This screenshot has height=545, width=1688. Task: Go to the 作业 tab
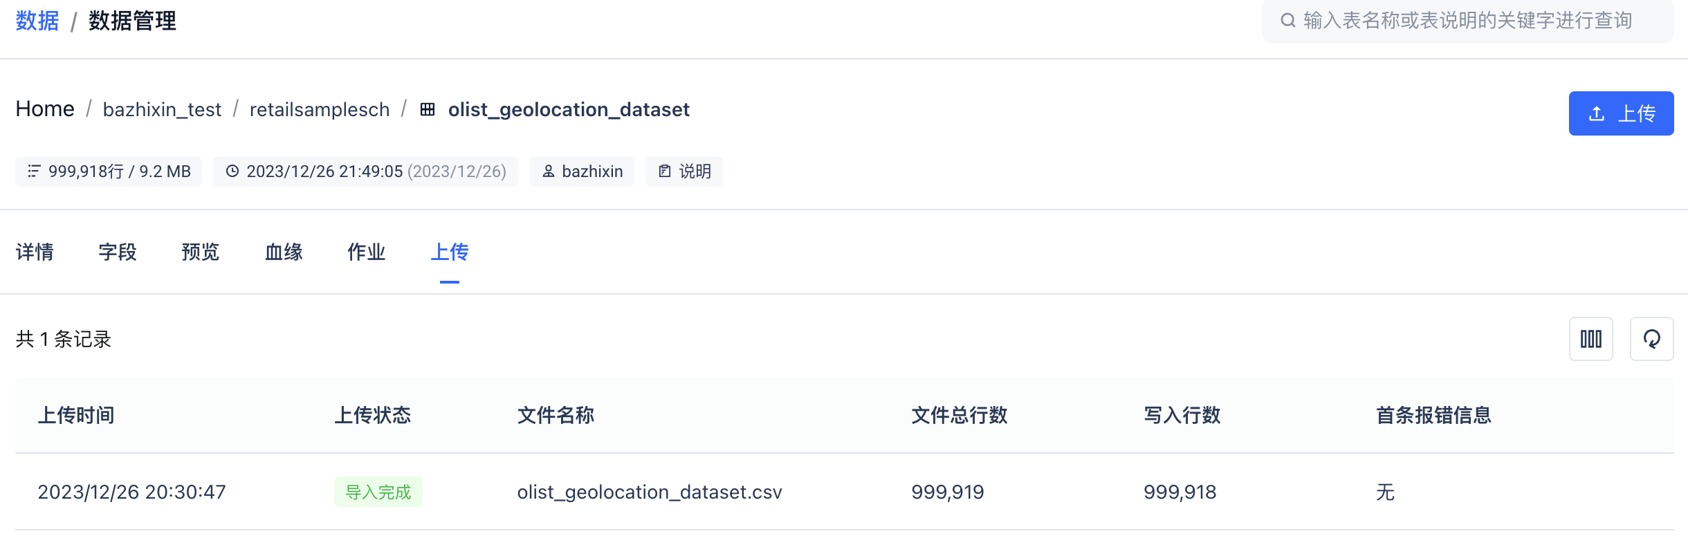tap(367, 252)
